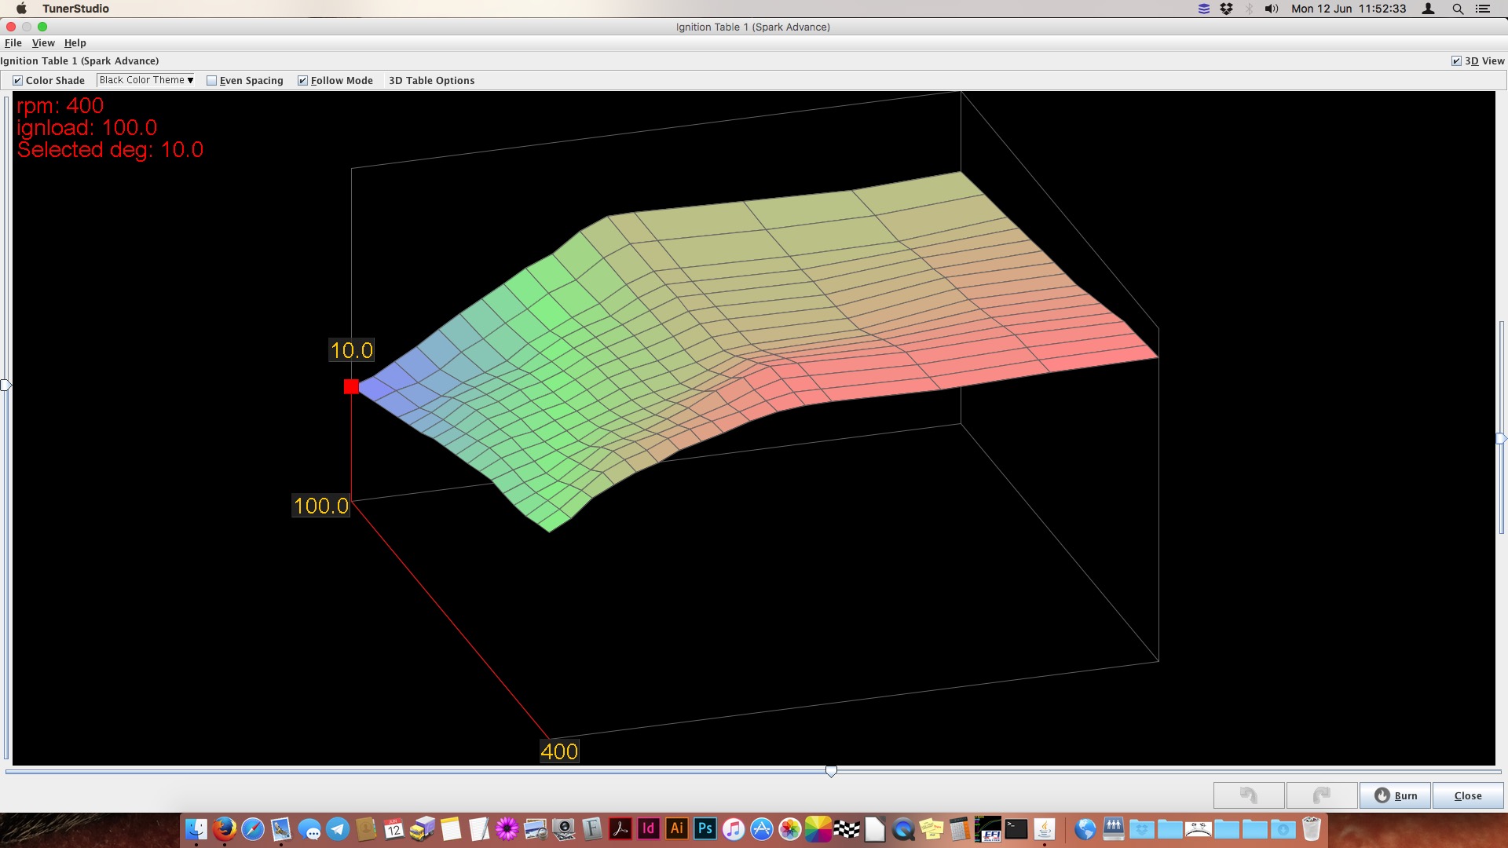The width and height of the screenshot is (1508, 848).
Task: Open EFI Analytics app in dock
Action: (988, 829)
